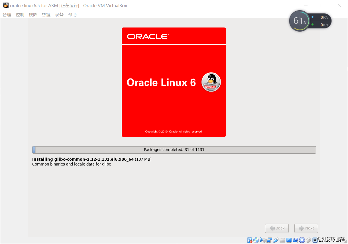Viewport: 348px width, 244px height.
Task: Open the 热键 menu
Action: [46, 15]
